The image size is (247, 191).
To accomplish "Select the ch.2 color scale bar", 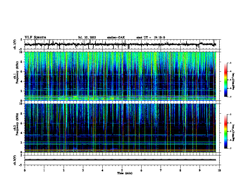I will click(x=225, y=131).
